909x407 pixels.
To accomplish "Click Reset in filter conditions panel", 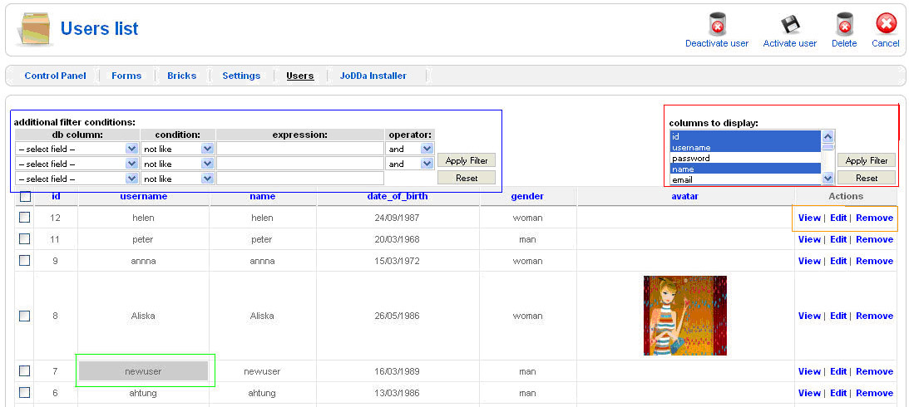I will 467,178.
